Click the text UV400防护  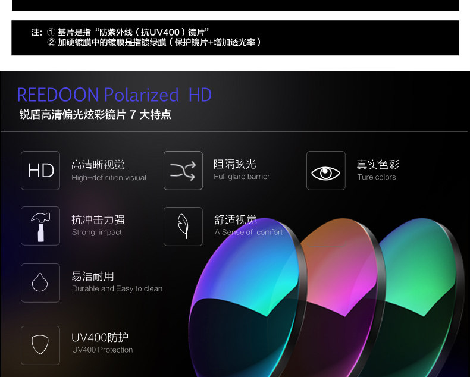(100, 337)
